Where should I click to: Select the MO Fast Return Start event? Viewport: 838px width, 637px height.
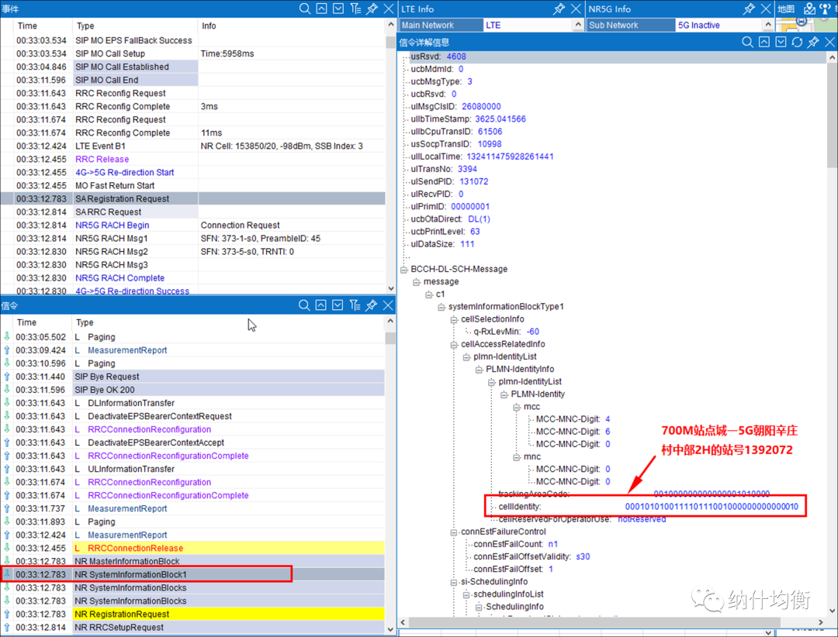[192, 185]
